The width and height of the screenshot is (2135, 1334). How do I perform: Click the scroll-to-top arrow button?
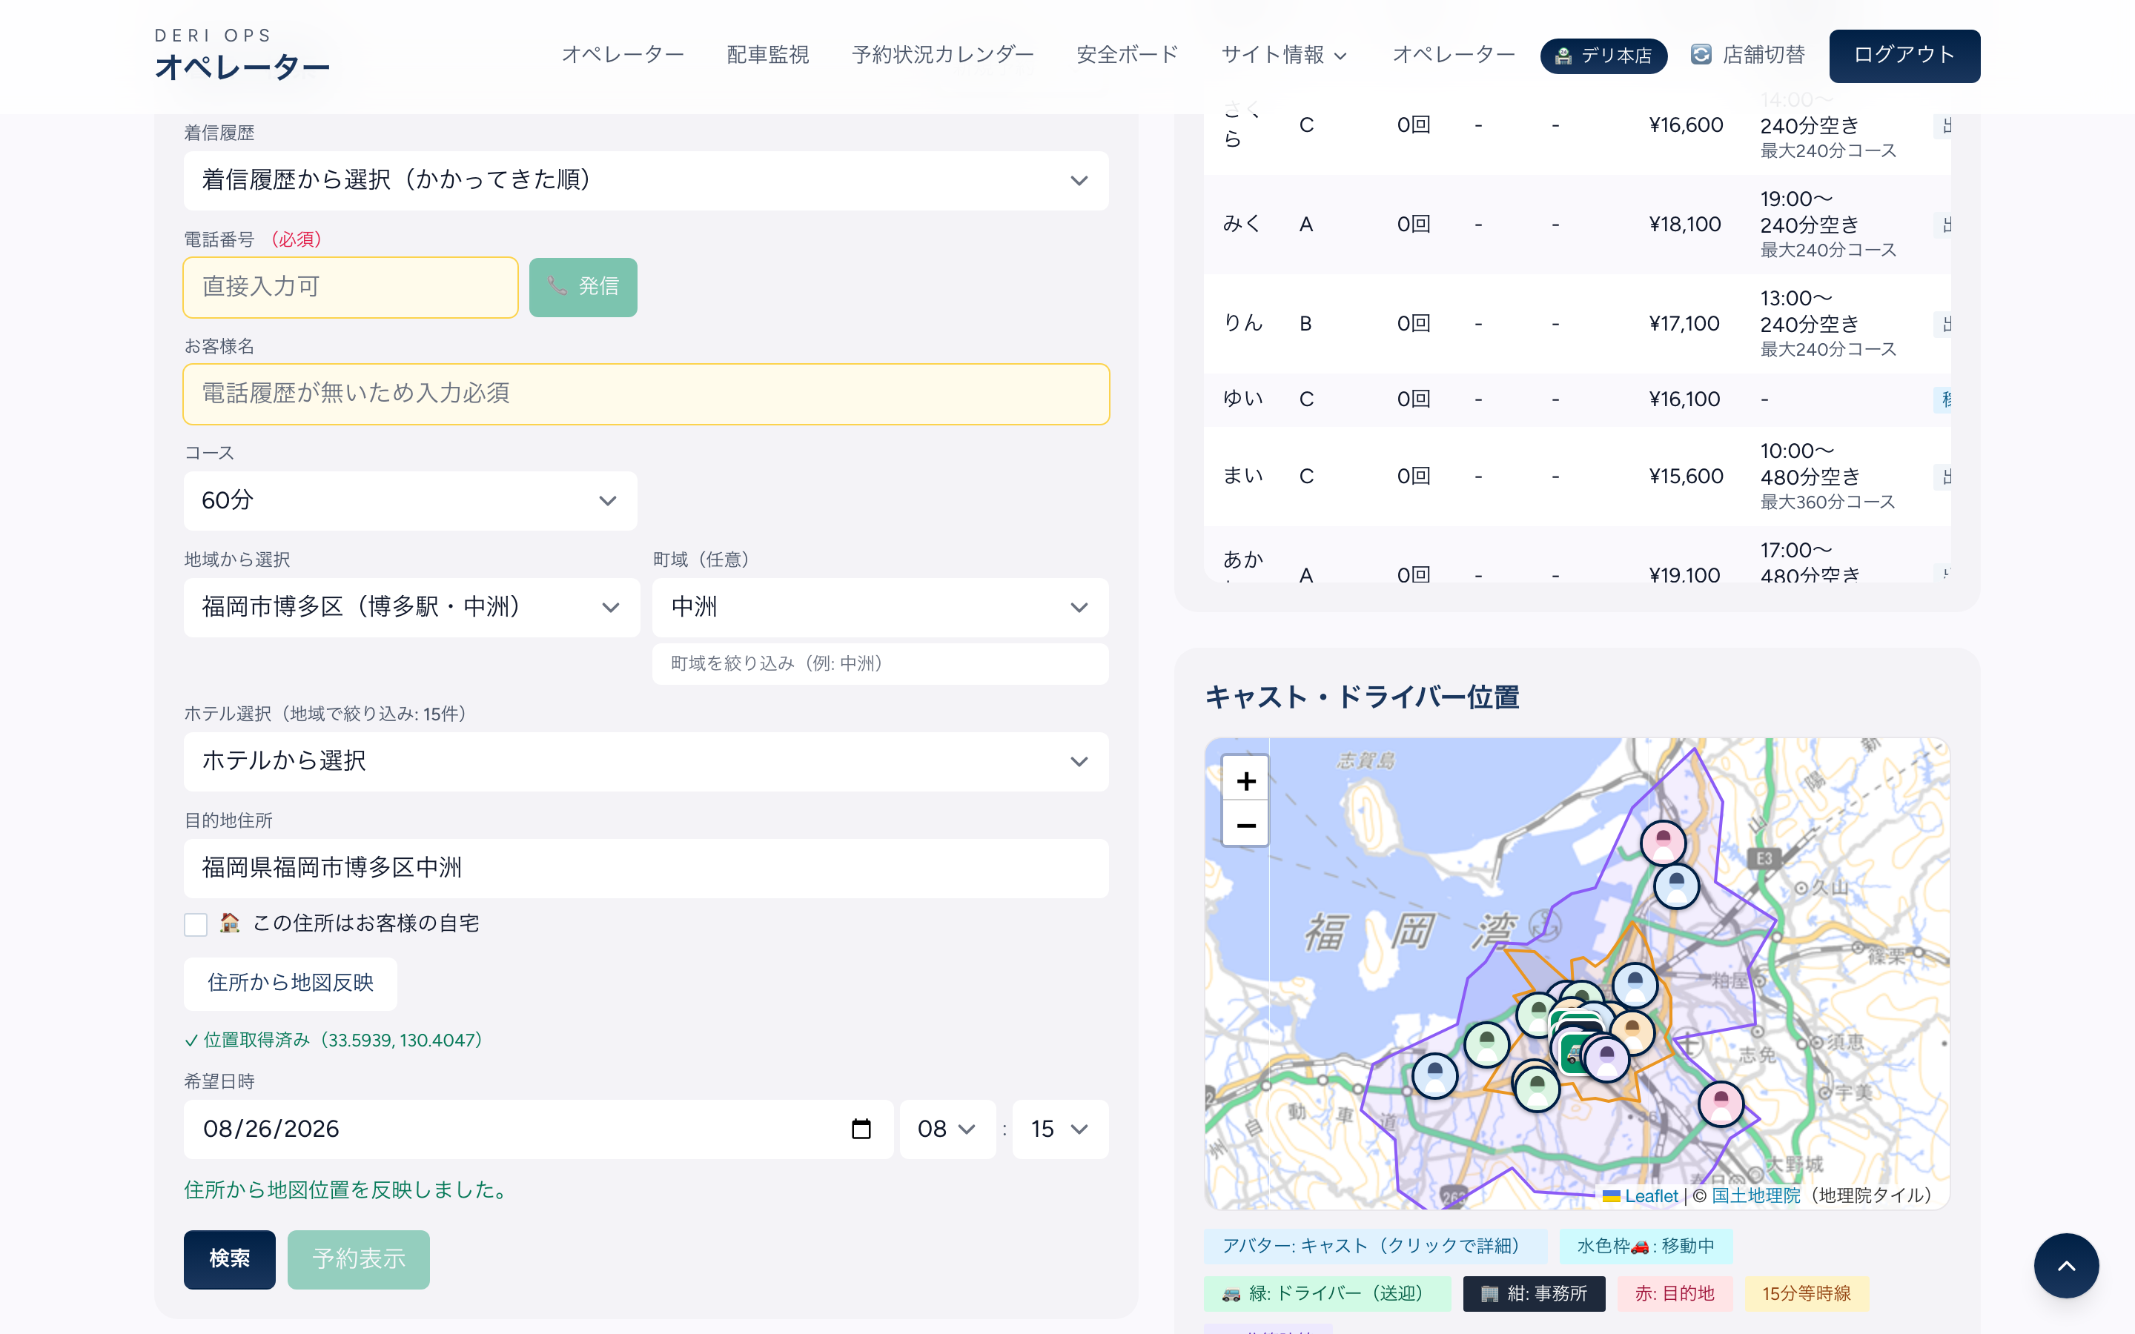click(2066, 1265)
